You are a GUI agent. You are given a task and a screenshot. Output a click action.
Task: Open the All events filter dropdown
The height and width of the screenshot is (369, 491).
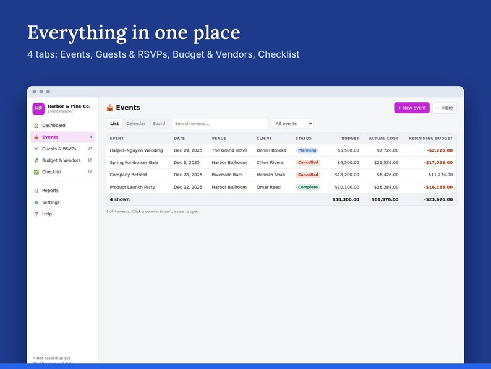point(292,124)
